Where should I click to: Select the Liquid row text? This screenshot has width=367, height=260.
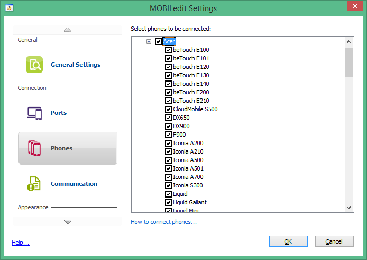pyautogui.click(x=180, y=194)
